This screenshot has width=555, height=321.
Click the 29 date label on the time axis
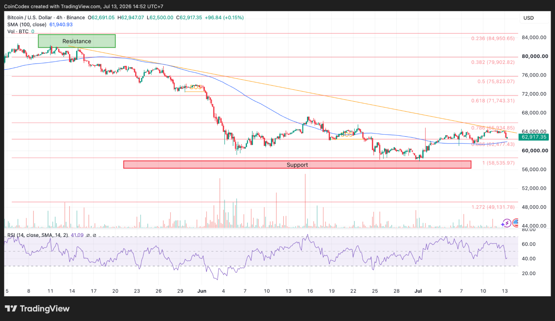180,291
